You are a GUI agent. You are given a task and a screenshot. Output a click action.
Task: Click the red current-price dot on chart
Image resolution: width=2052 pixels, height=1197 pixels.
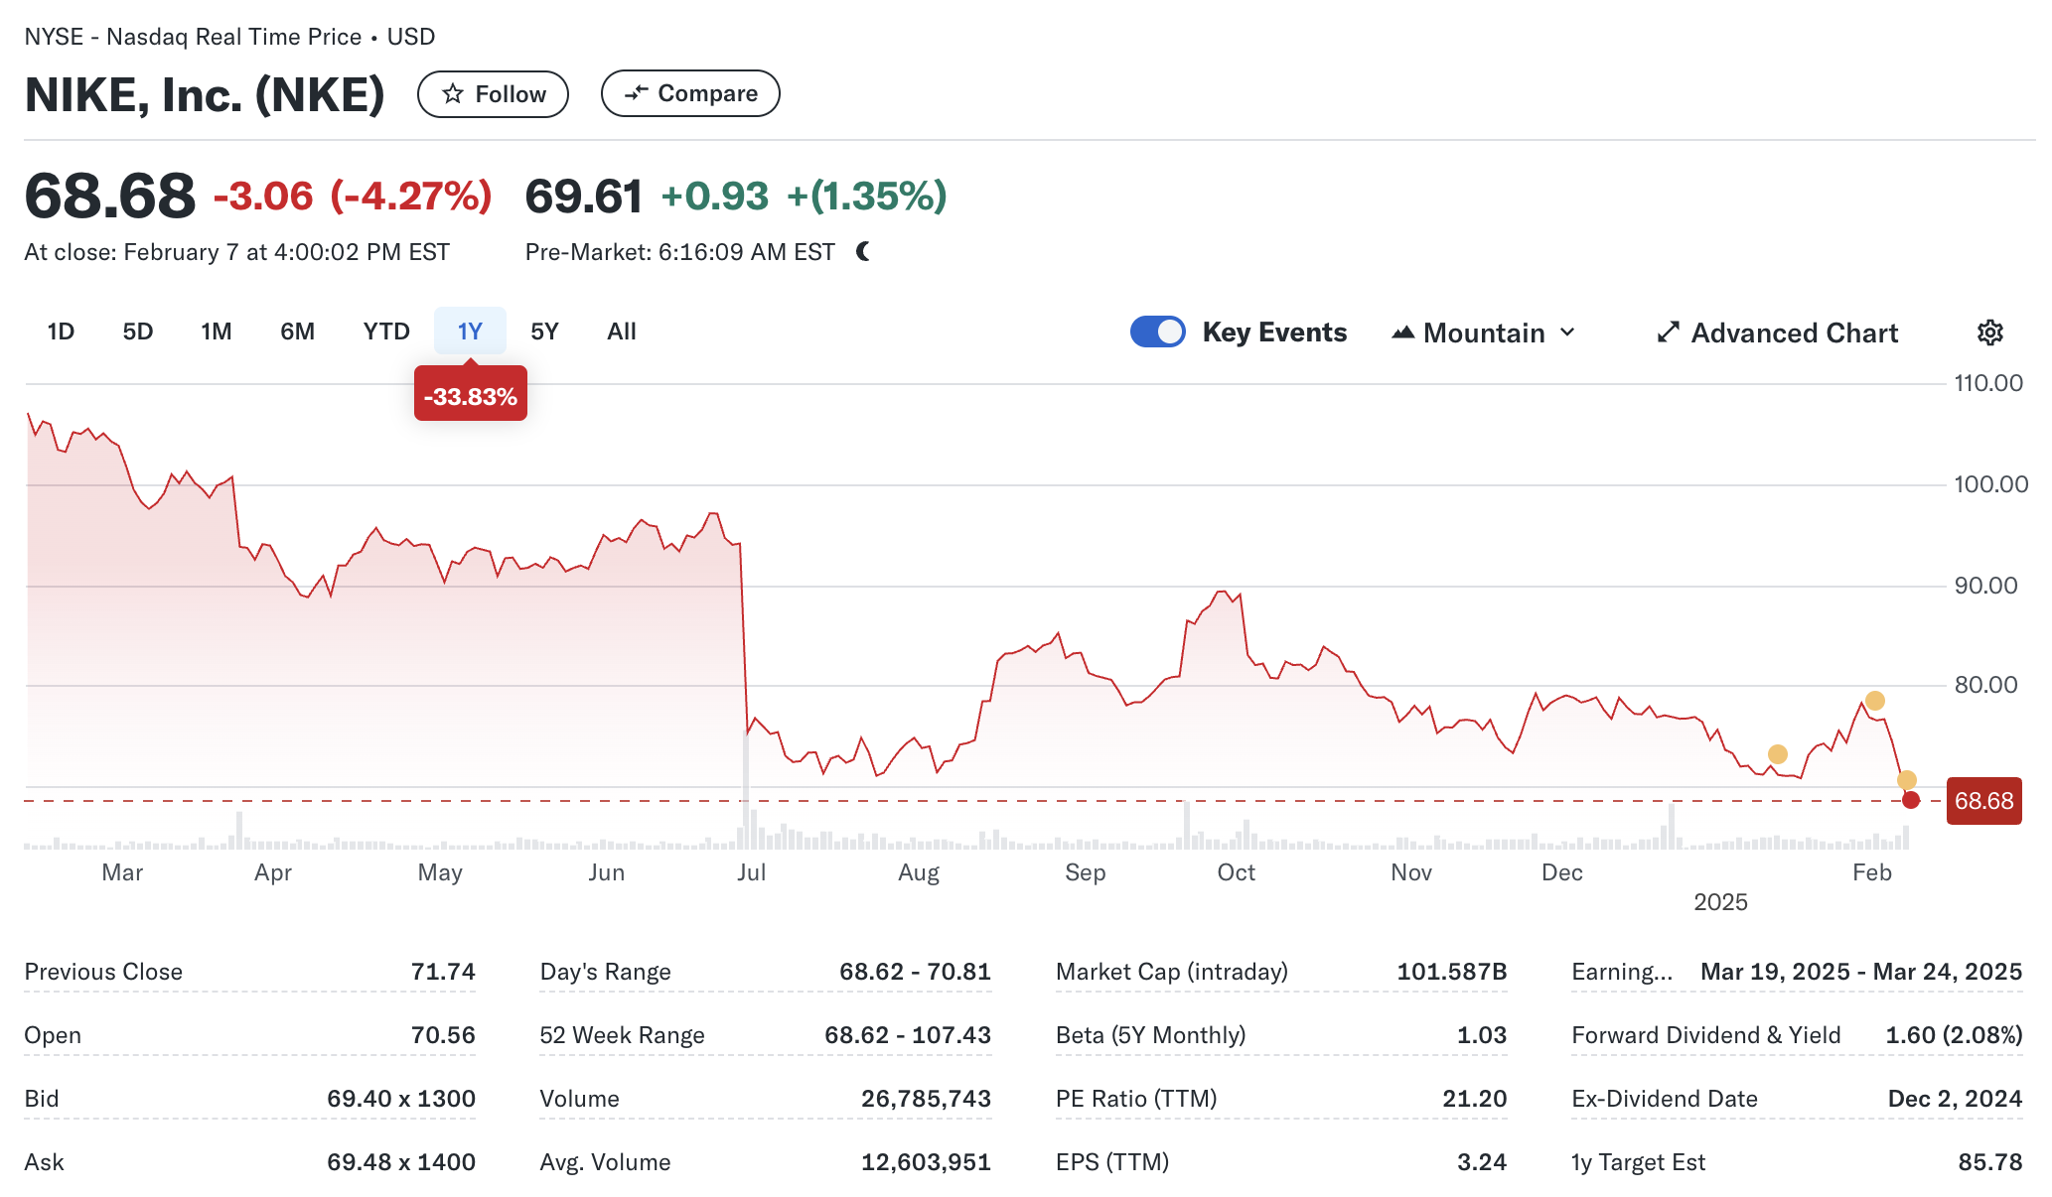pyautogui.click(x=1910, y=800)
